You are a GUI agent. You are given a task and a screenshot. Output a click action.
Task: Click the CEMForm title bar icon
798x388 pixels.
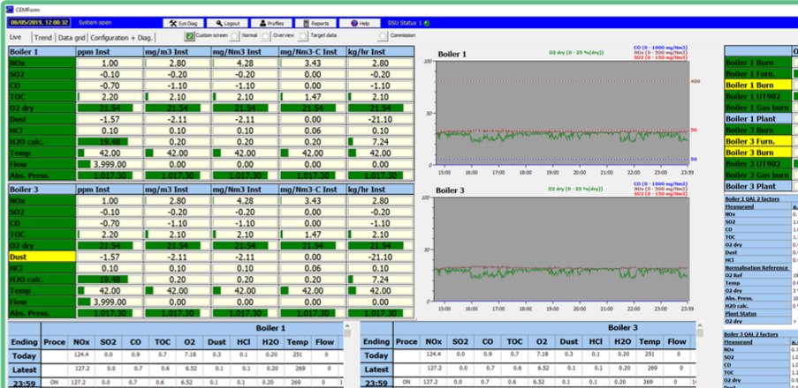coord(10,9)
